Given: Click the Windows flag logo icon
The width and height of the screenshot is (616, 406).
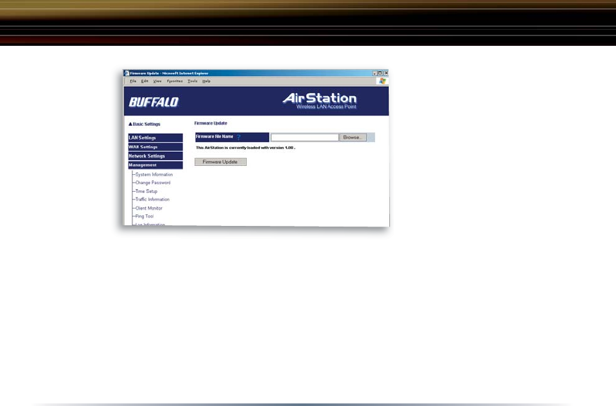Looking at the screenshot, I should pyautogui.click(x=382, y=81).
